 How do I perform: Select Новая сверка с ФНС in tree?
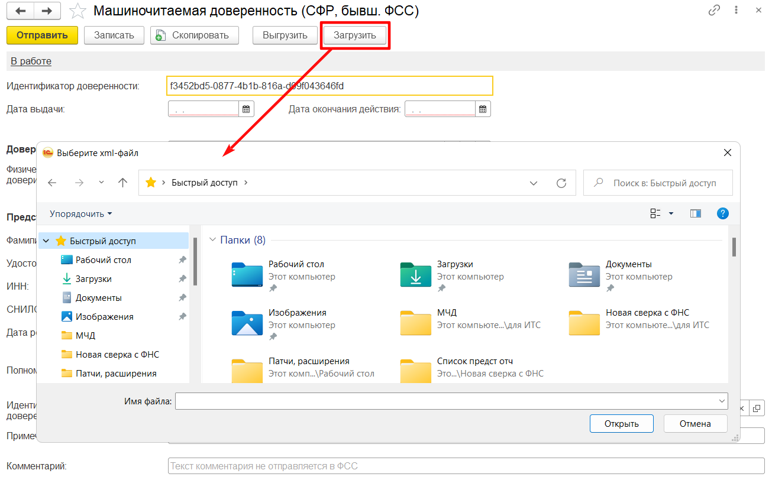(x=109, y=354)
